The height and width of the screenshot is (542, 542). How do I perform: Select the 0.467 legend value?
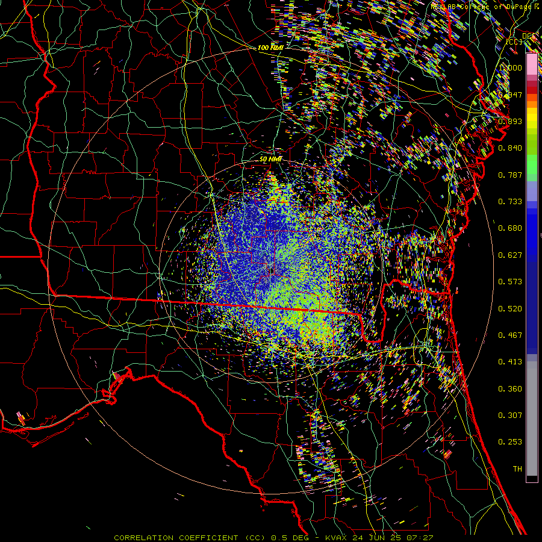coord(510,335)
